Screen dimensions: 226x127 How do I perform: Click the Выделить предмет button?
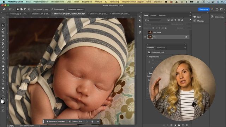pyautogui.click(x=56, y=121)
